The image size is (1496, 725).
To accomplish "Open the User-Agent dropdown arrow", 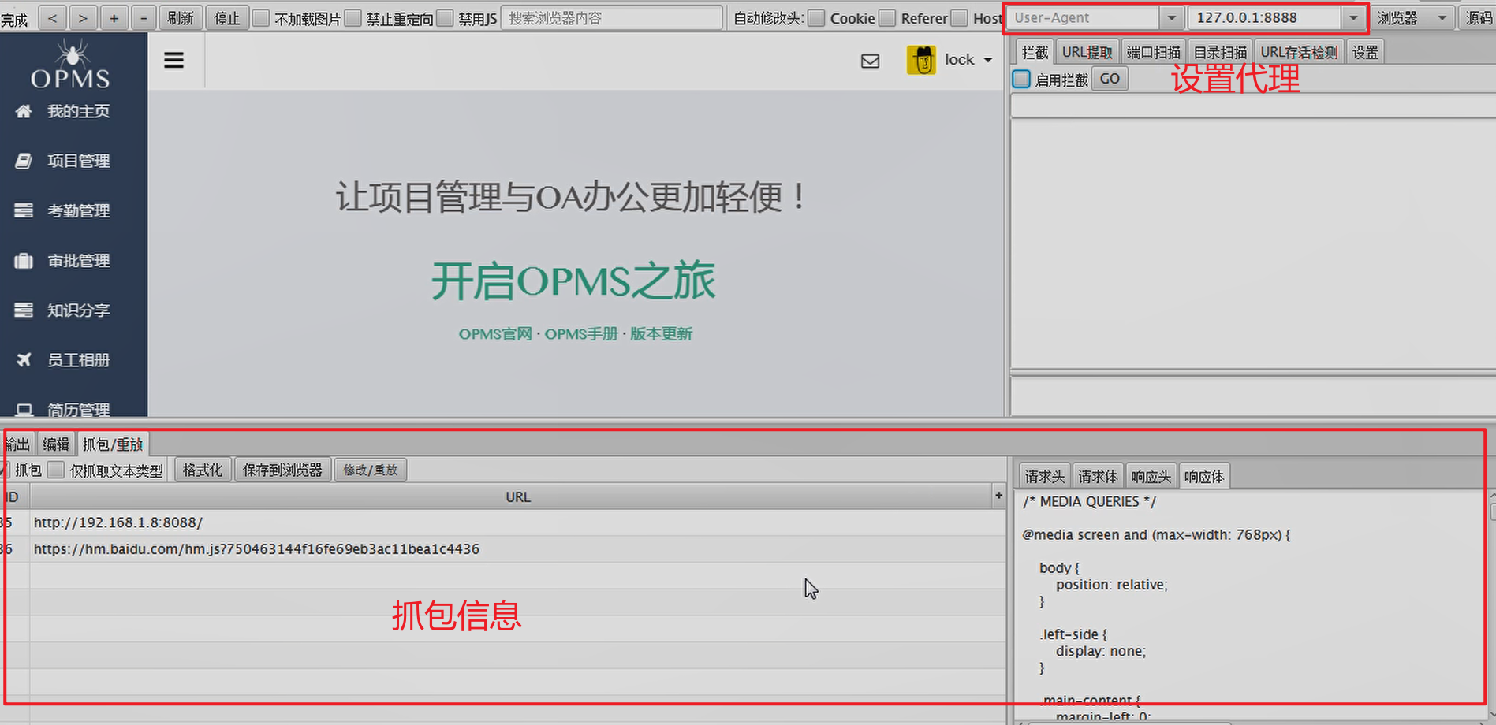I will pos(1172,17).
